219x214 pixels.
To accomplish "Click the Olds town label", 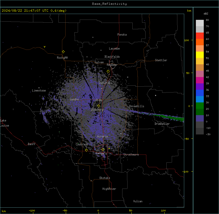I will [x=99, y=100].
